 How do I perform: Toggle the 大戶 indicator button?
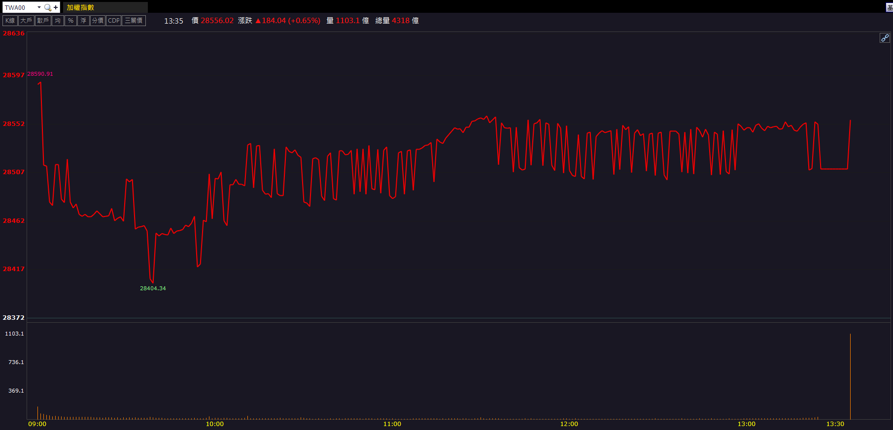26,21
